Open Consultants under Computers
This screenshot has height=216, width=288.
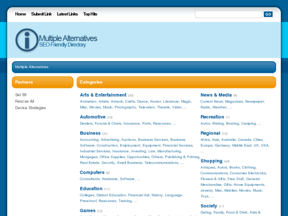coord(90,179)
